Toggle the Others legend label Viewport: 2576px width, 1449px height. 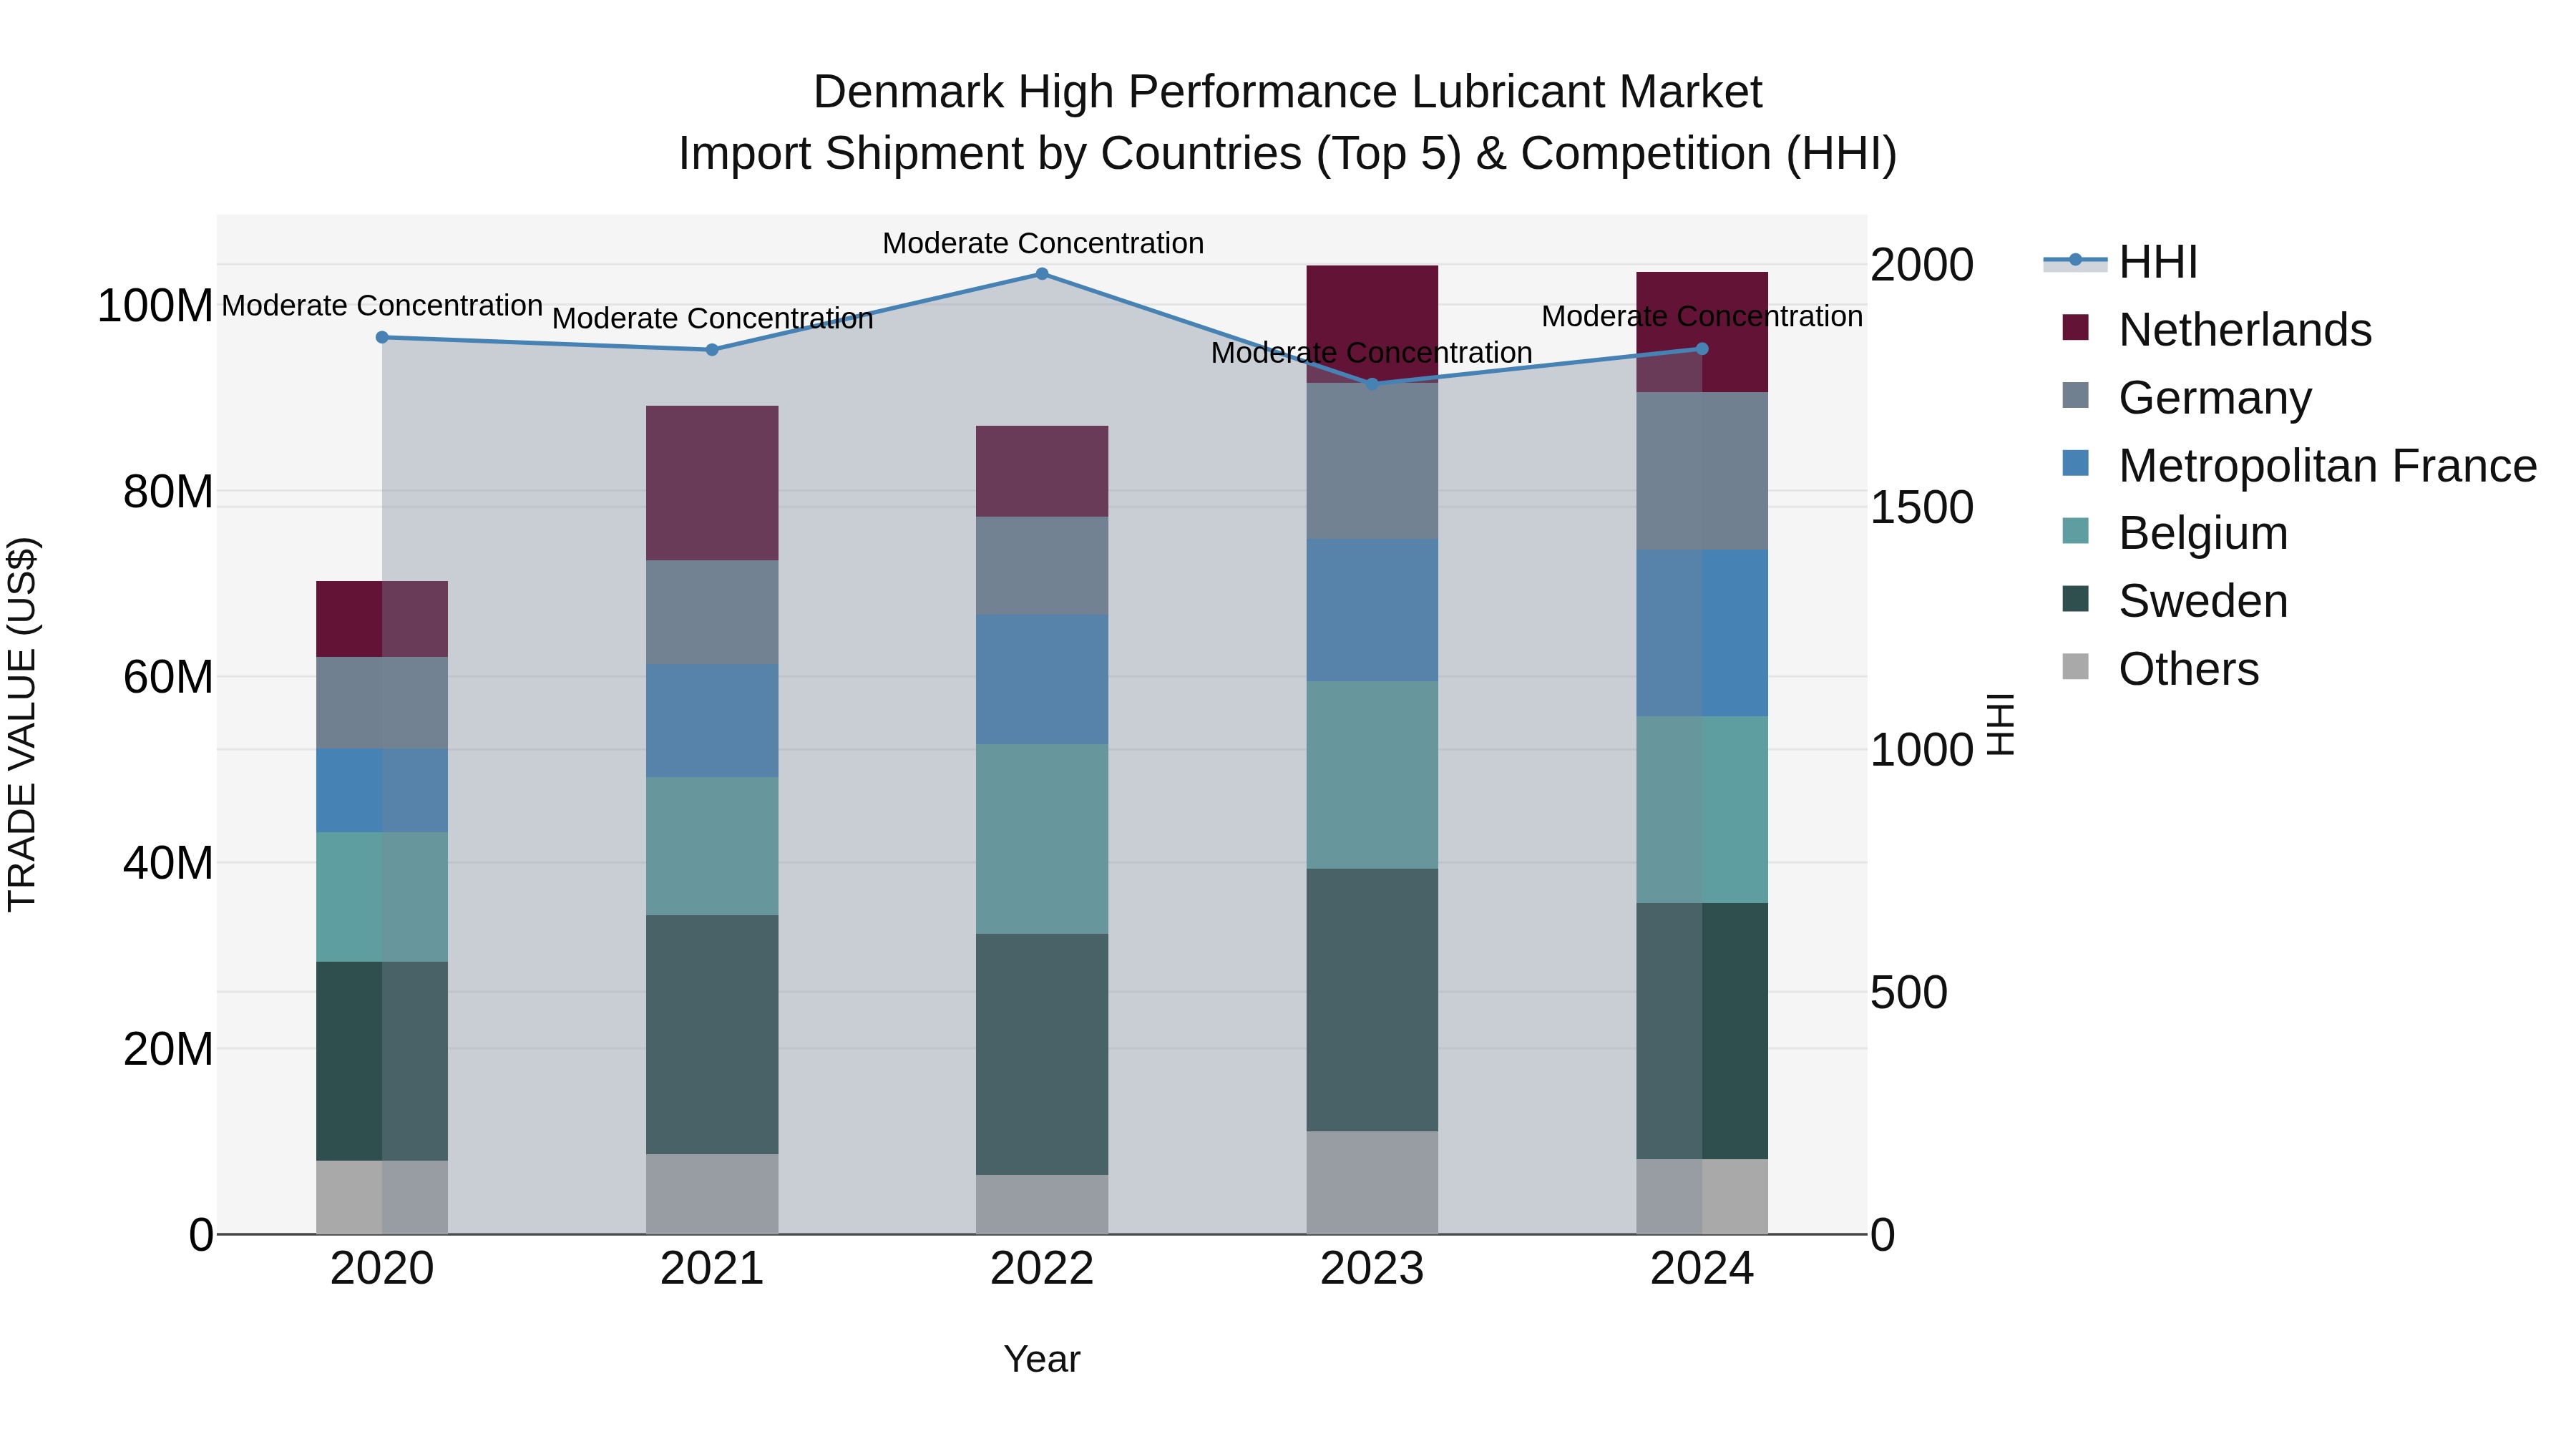pyautogui.click(x=2189, y=669)
